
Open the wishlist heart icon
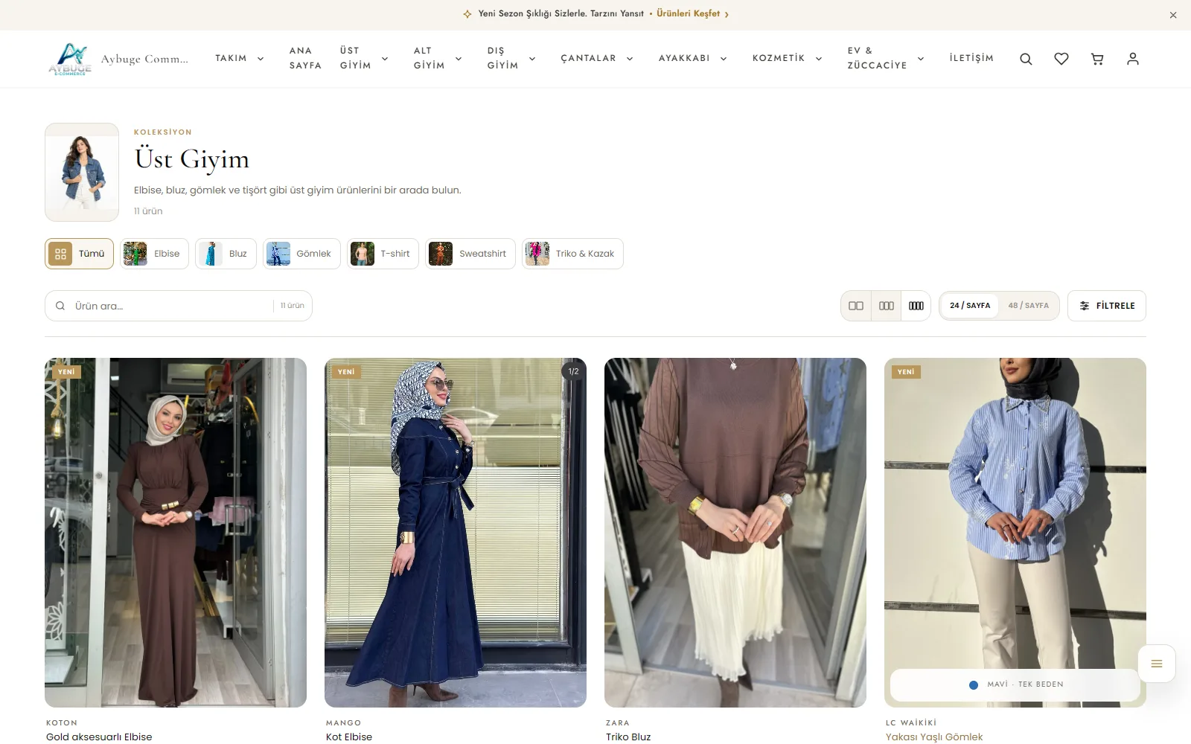[x=1061, y=59]
